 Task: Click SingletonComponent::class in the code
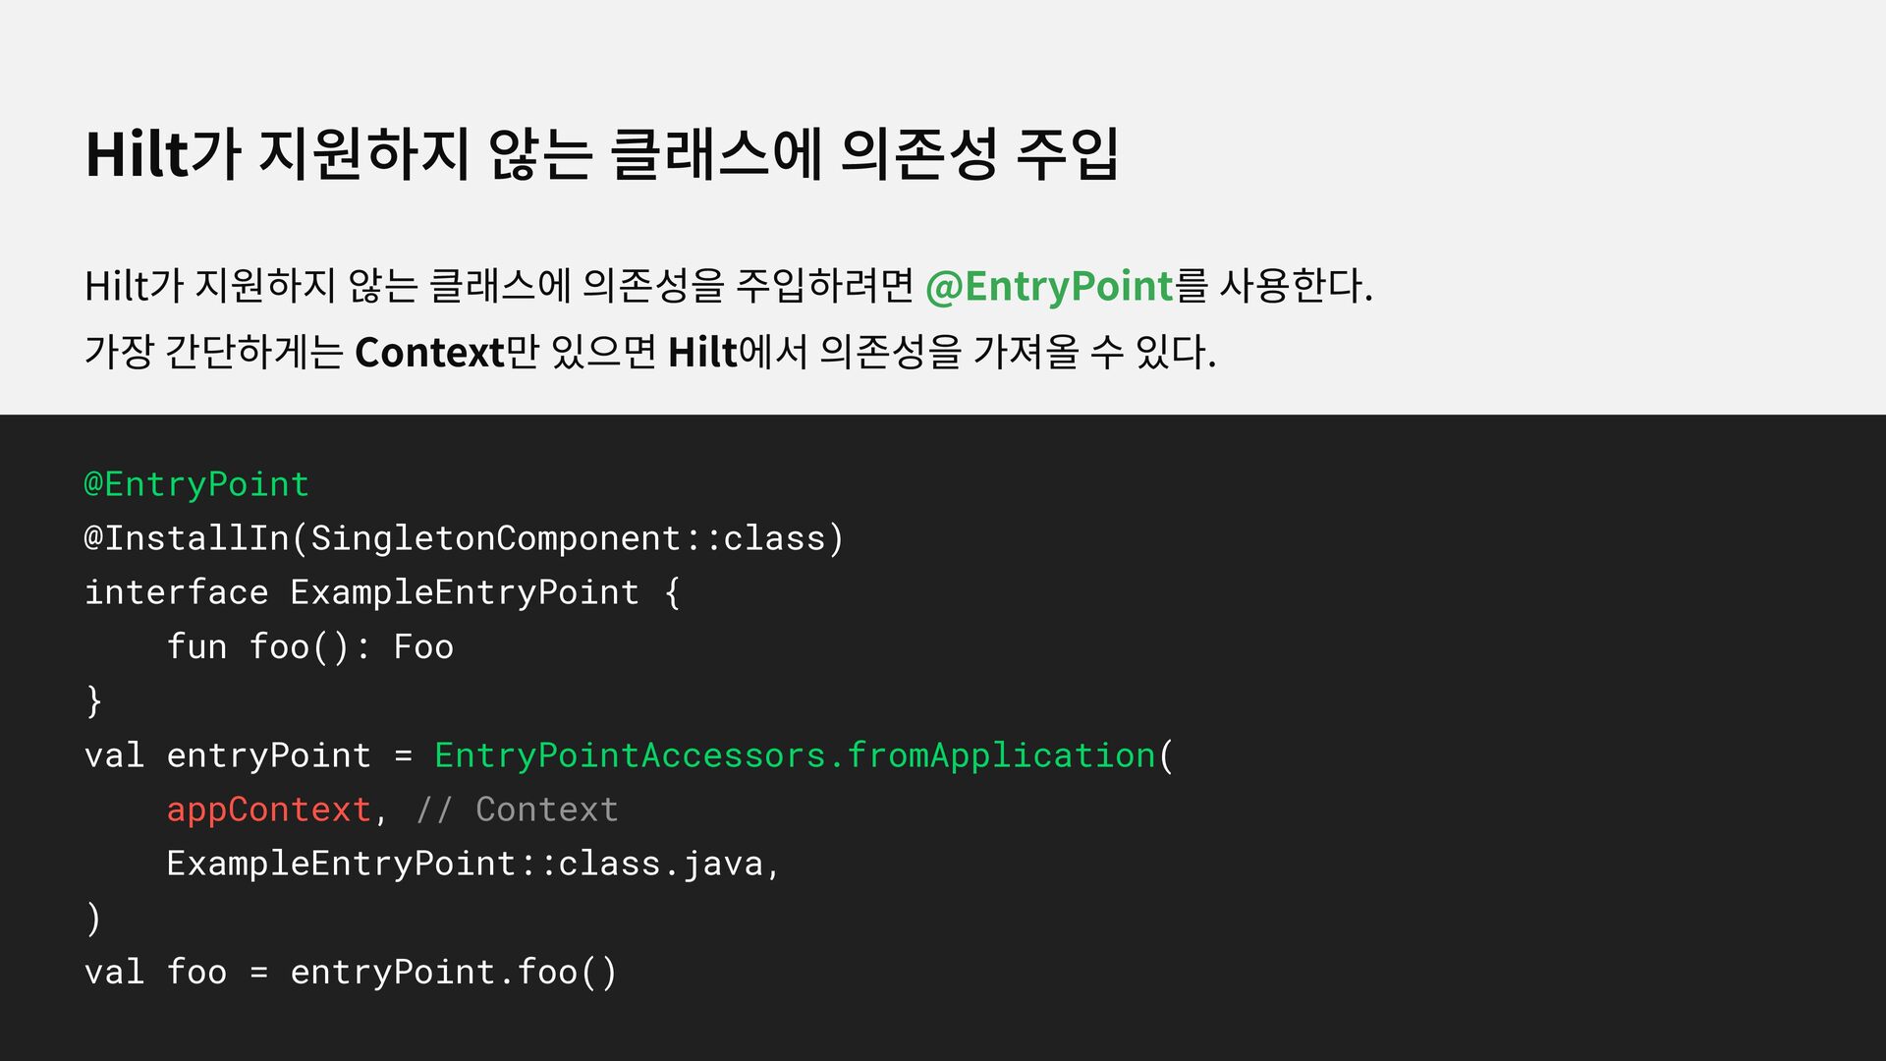[569, 538]
